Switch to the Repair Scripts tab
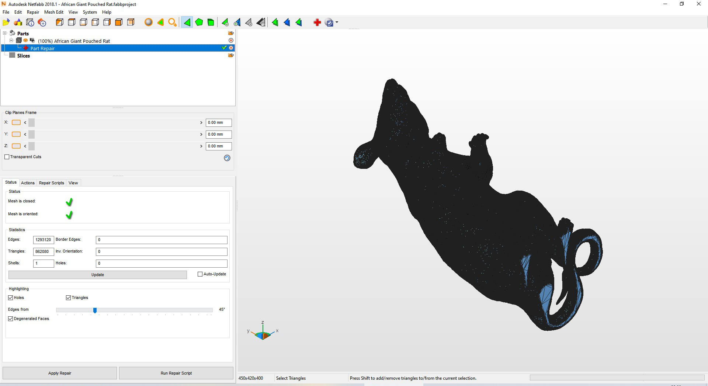This screenshot has width=708, height=386. click(51, 183)
